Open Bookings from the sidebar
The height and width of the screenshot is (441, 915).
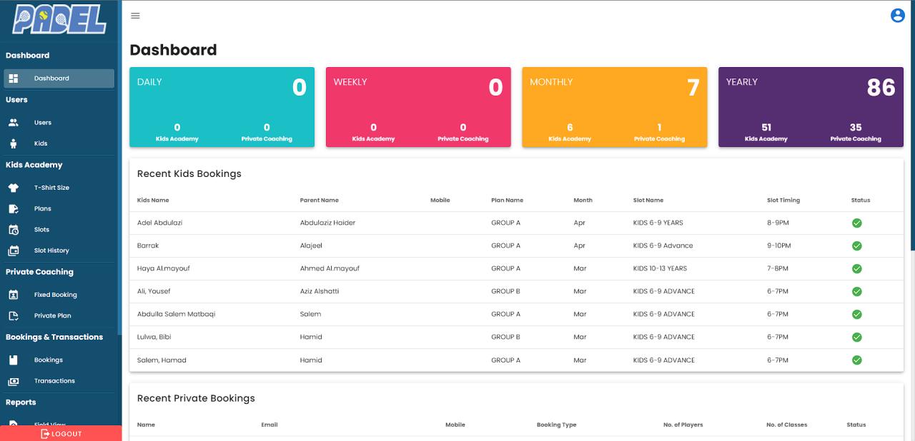(x=59, y=360)
